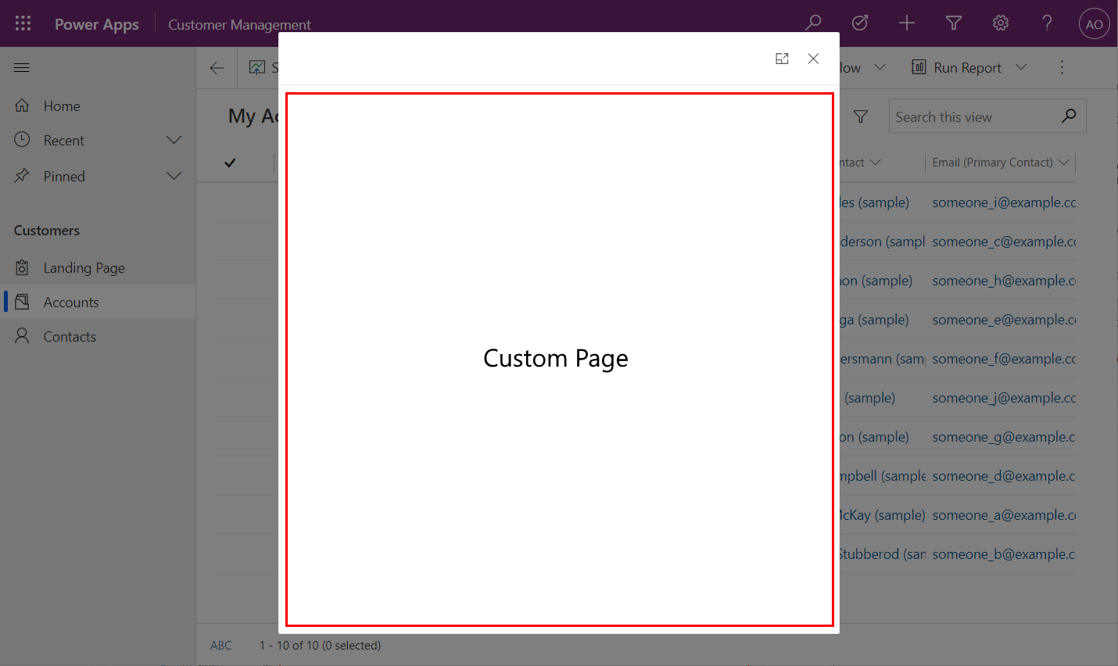Viewport: 1118px width, 666px height.
Task: Expand the Custom Page dialog to full screen
Action: click(x=782, y=58)
